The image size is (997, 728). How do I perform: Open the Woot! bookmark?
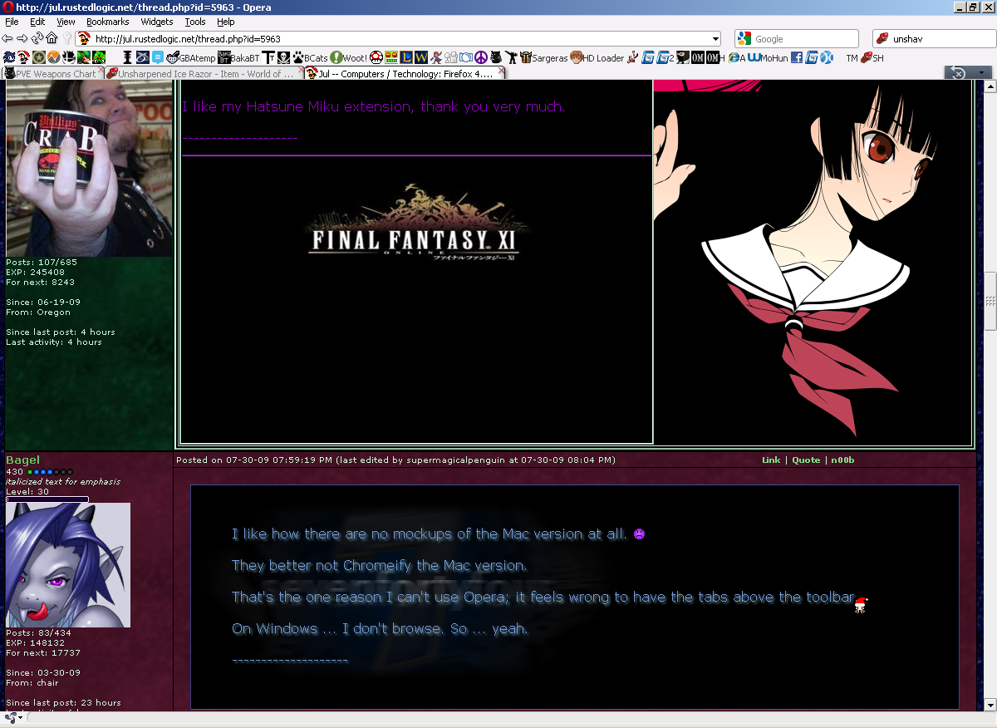click(349, 58)
